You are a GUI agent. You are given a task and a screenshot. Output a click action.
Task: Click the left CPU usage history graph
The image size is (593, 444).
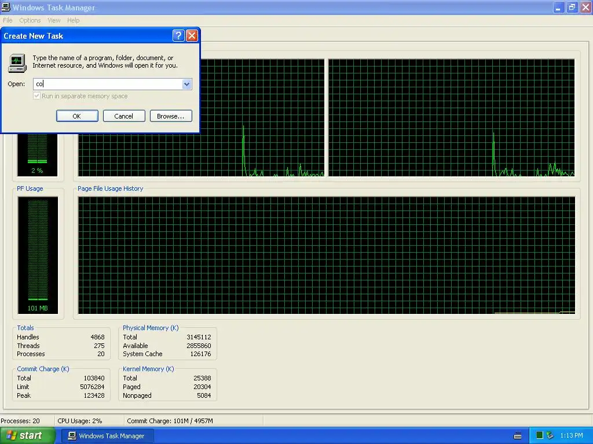(x=201, y=117)
